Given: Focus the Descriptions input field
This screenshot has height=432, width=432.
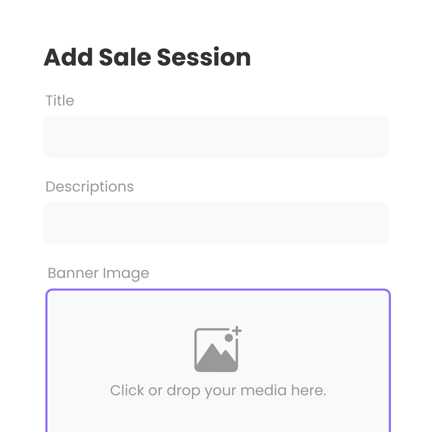Looking at the screenshot, I should [x=216, y=223].
